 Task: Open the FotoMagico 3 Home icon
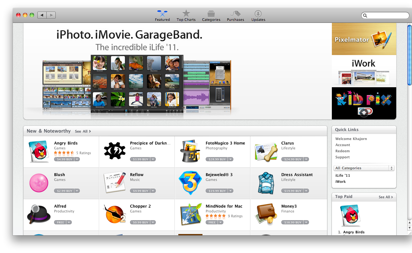[191, 151]
